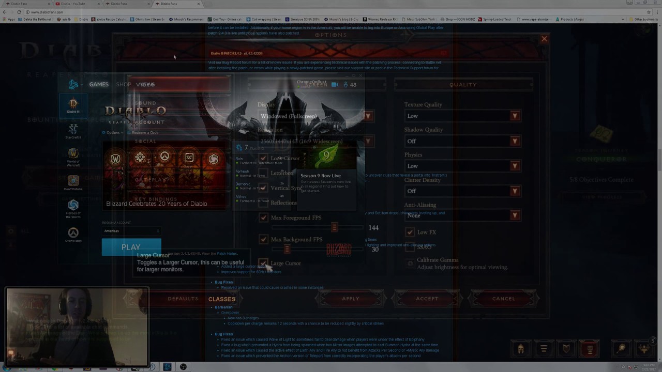Click the Windows taskbar Battle.net icon
Viewport: 662px width, 372px height.
click(x=167, y=367)
